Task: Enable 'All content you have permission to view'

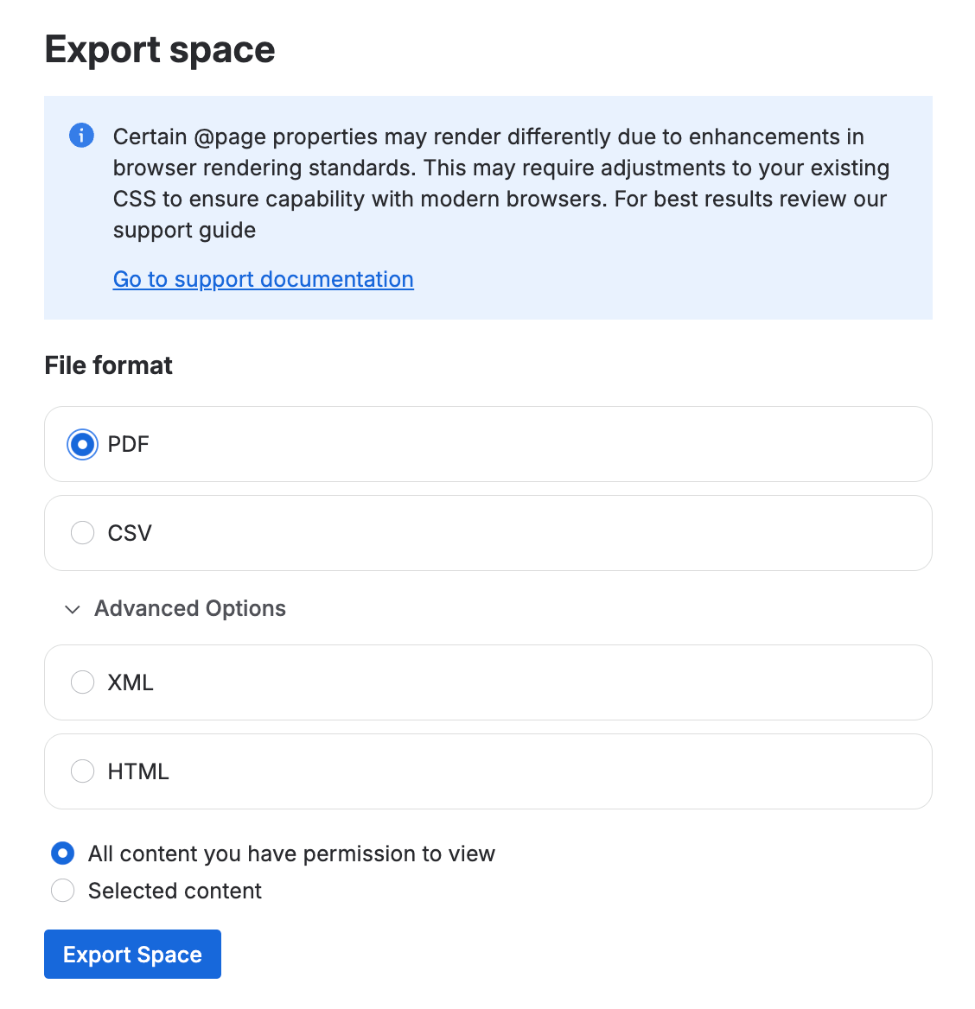Action: [62, 854]
